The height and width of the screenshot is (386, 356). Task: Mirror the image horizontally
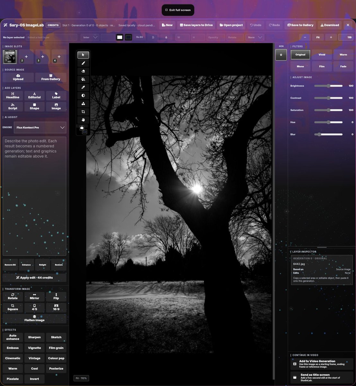[34, 297]
